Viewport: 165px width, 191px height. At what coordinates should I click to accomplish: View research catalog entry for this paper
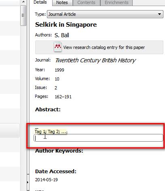[99, 47]
